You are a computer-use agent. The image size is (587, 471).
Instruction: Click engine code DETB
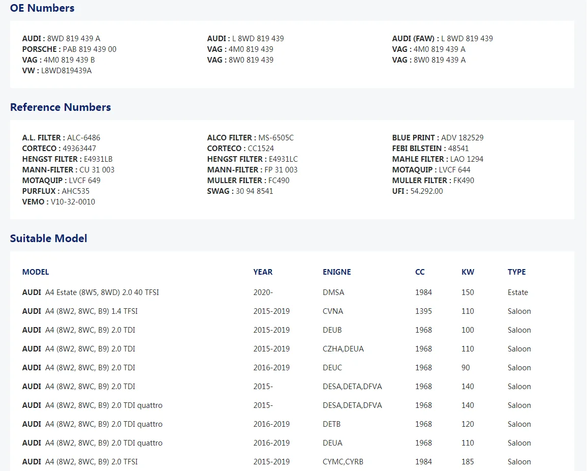332,424
